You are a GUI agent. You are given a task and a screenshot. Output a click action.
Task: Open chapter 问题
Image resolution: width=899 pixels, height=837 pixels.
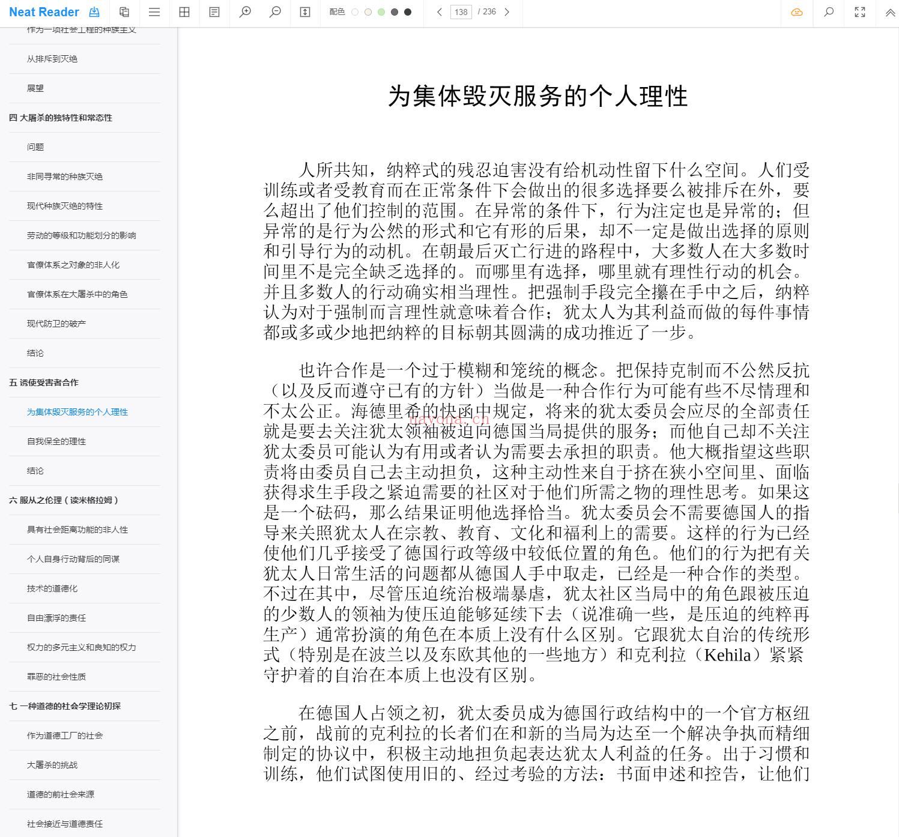(x=35, y=147)
